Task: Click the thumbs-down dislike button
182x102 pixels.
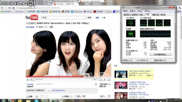Action: click(x=37, y=96)
